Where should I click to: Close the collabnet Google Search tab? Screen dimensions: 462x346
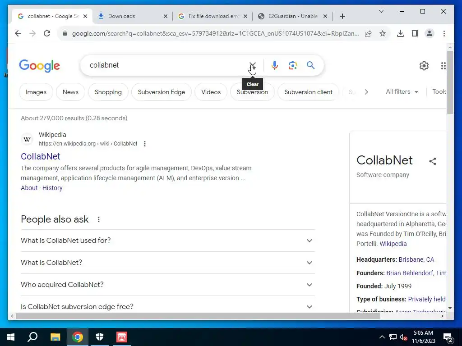[85, 16]
